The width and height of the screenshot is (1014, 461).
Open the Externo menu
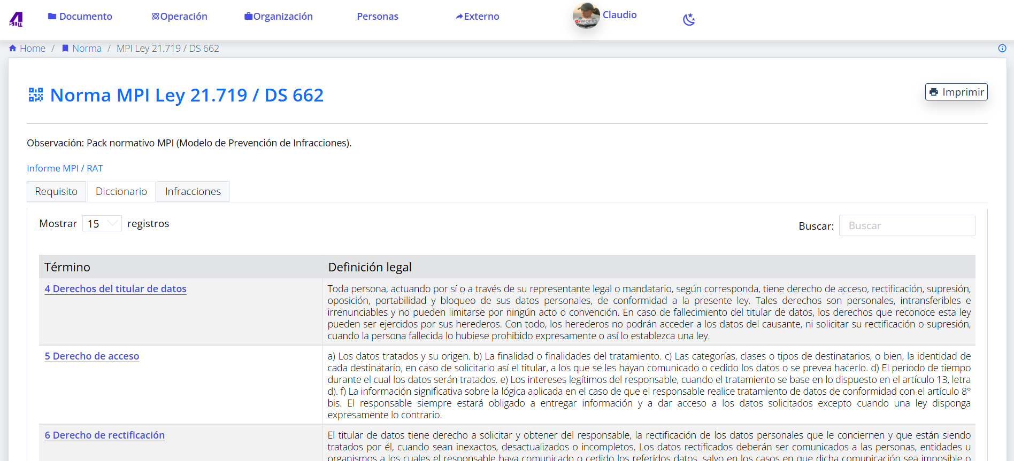click(x=477, y=17)
